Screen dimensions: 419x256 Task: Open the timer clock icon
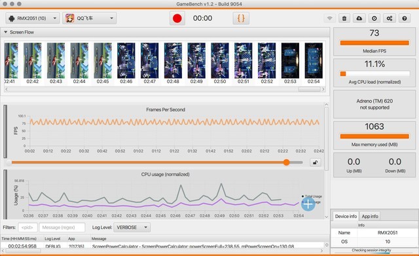pos(374,18)
